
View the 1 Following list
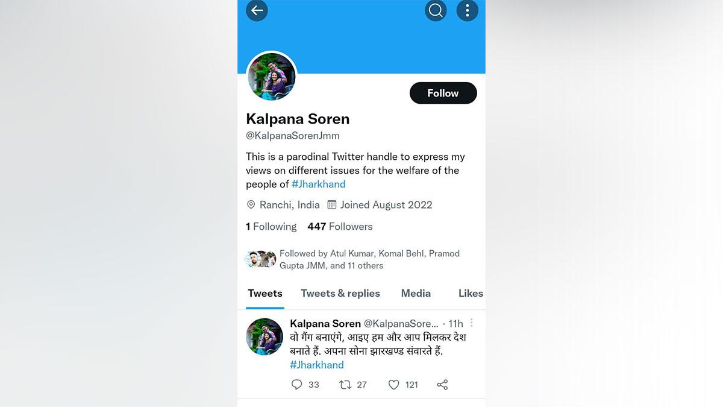tap(271, 227)
